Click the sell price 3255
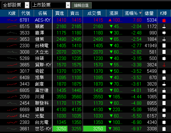The height and width of the screenshot is (133, 171). click(77, 129)
